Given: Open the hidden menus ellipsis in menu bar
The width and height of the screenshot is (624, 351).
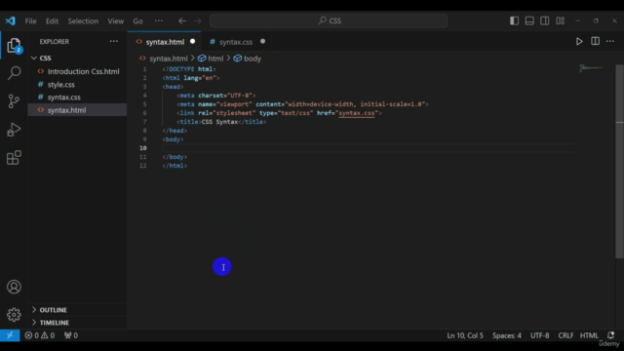Looking at the screenshot, I should (159, 20).
